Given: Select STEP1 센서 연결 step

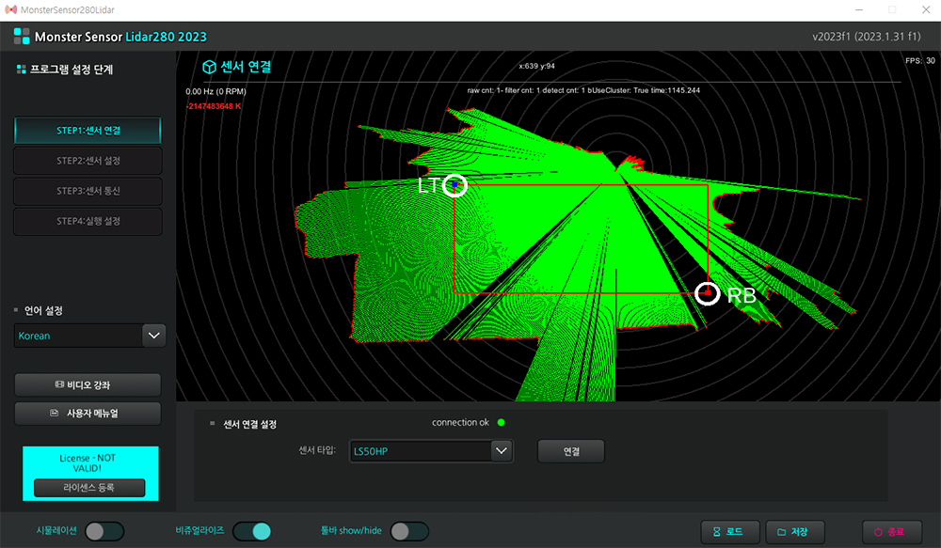Looking at the screenshot, I should tap(88, 130).
